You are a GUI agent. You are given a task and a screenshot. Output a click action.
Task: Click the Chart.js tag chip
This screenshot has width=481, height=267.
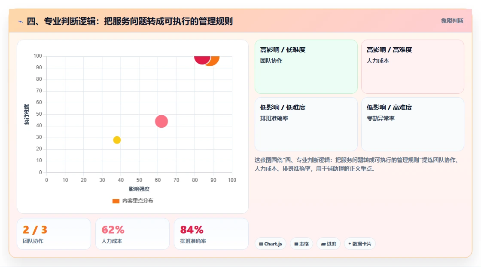pyautogui.click(x=271, y=244)
